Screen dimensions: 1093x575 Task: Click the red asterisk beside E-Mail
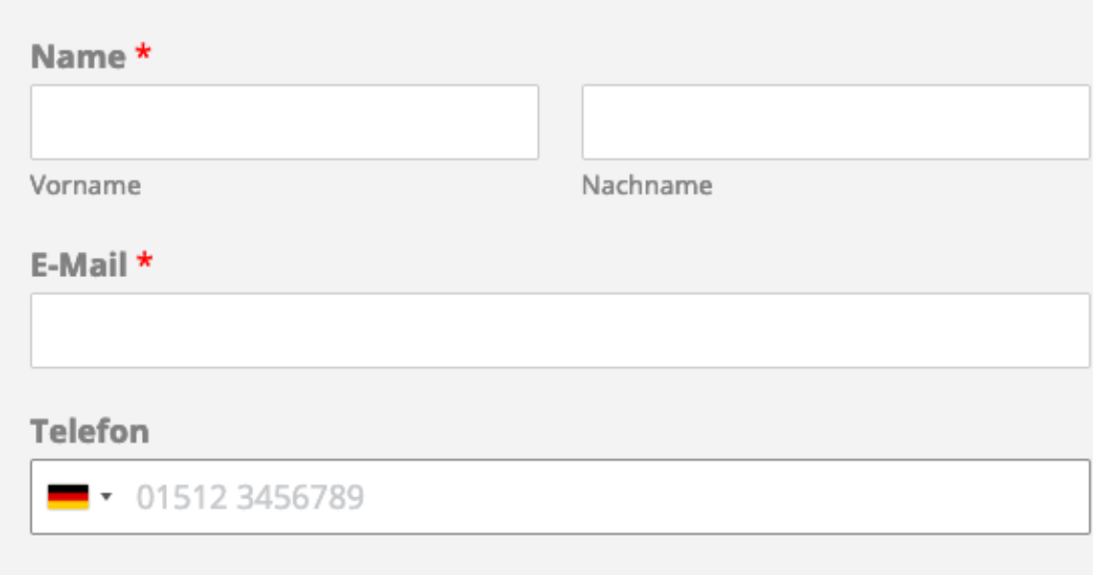click(145, 263)
